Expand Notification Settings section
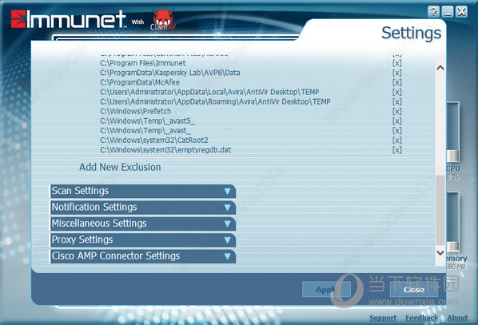478x325 pixels. point(142,208)
